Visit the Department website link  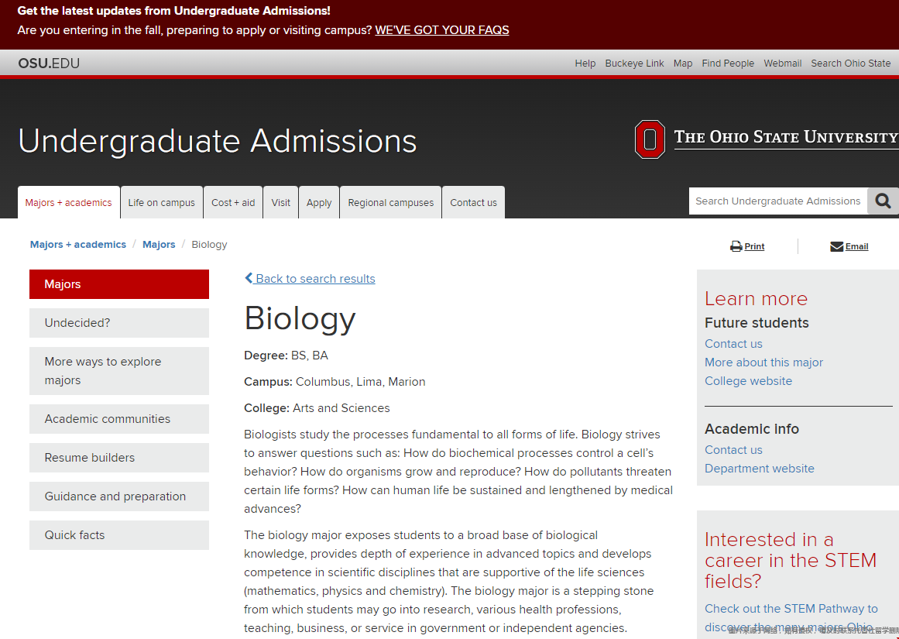pyautogui.click(x=759, y=469)
